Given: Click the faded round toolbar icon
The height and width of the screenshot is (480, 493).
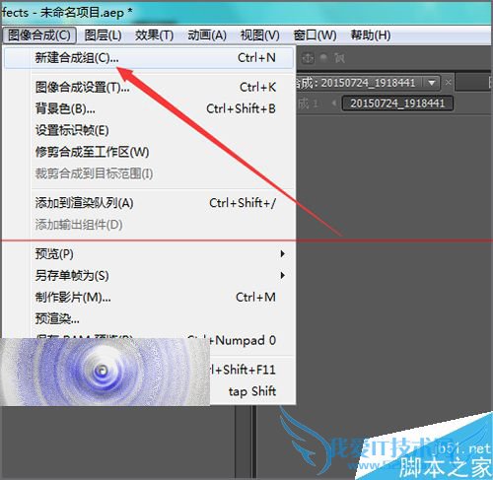Looking at the screenshot, I should tap(323, 58).
